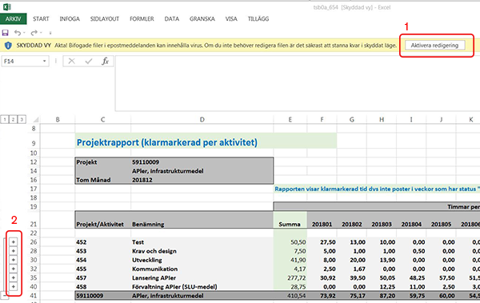
Task: Open the ARKIV tab
Action: click(13, 18)
